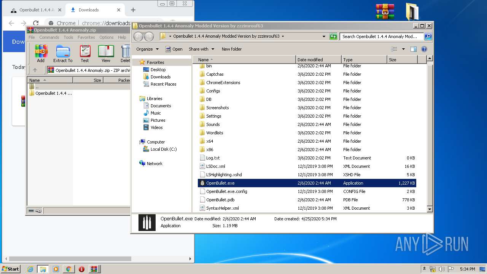Select the OpenBullet.exe application file
Screen dimensions: 487x274
(307, 183)
